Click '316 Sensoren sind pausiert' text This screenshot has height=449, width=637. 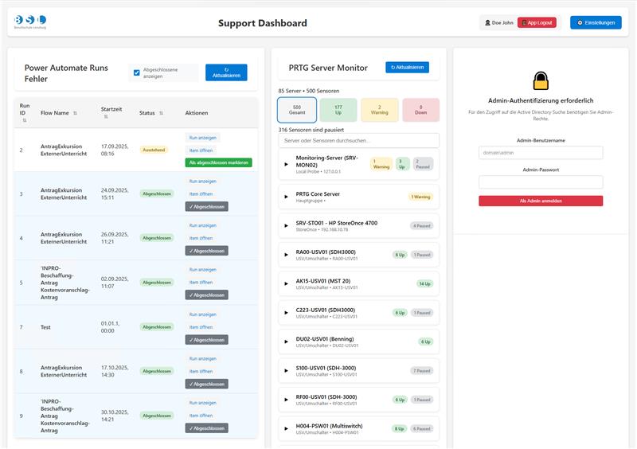(x=311, y=130)
